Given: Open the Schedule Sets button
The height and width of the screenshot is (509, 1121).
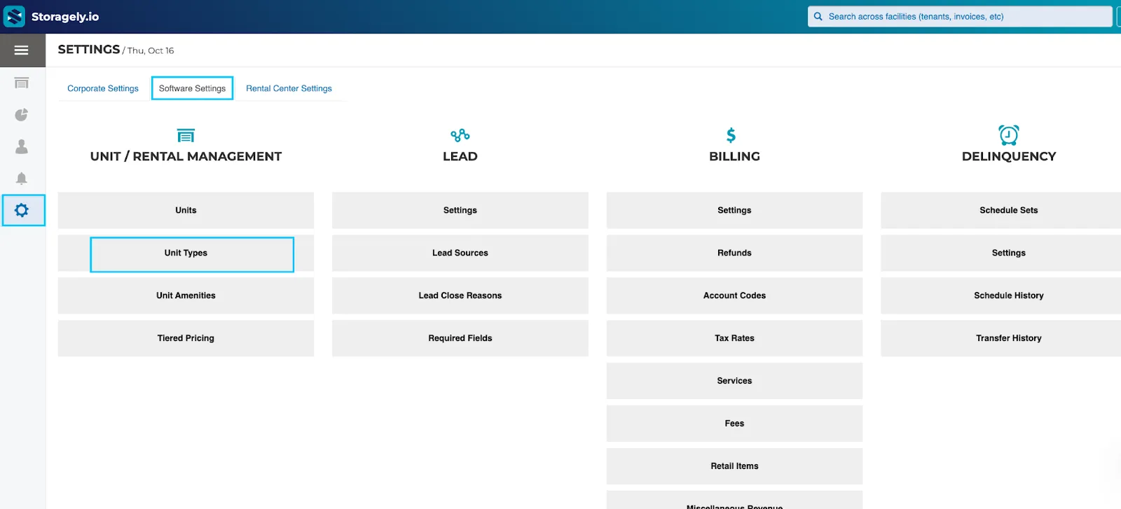Looking at the screenshot, I should tap(1001, 210).
